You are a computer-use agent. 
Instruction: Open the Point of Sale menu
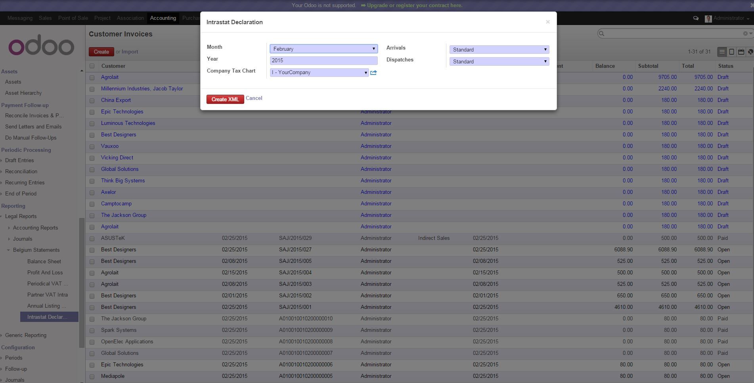[x=73, y=18]
